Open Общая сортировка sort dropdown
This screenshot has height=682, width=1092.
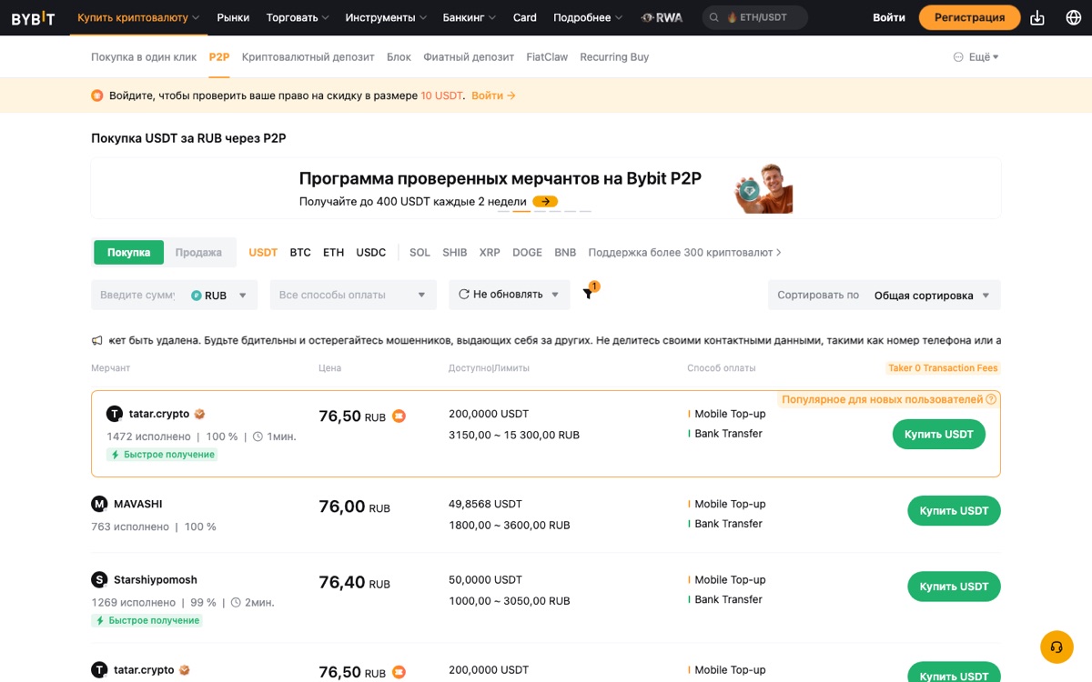pyautogui.click(x=931, y=296)
